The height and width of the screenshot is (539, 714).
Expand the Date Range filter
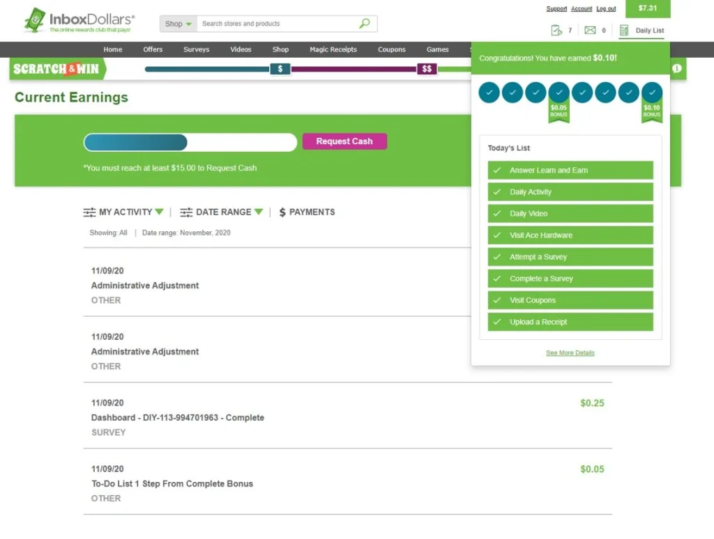tap(221, 212)
